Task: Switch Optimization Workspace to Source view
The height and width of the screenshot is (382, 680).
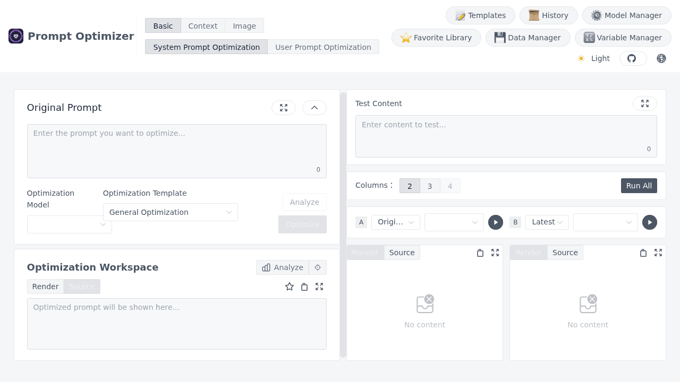Action: (82, 286)
